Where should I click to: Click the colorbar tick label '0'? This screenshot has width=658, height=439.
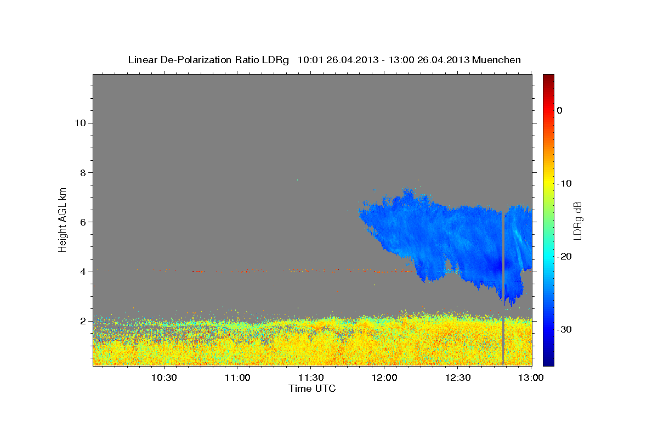pos(559,110)
